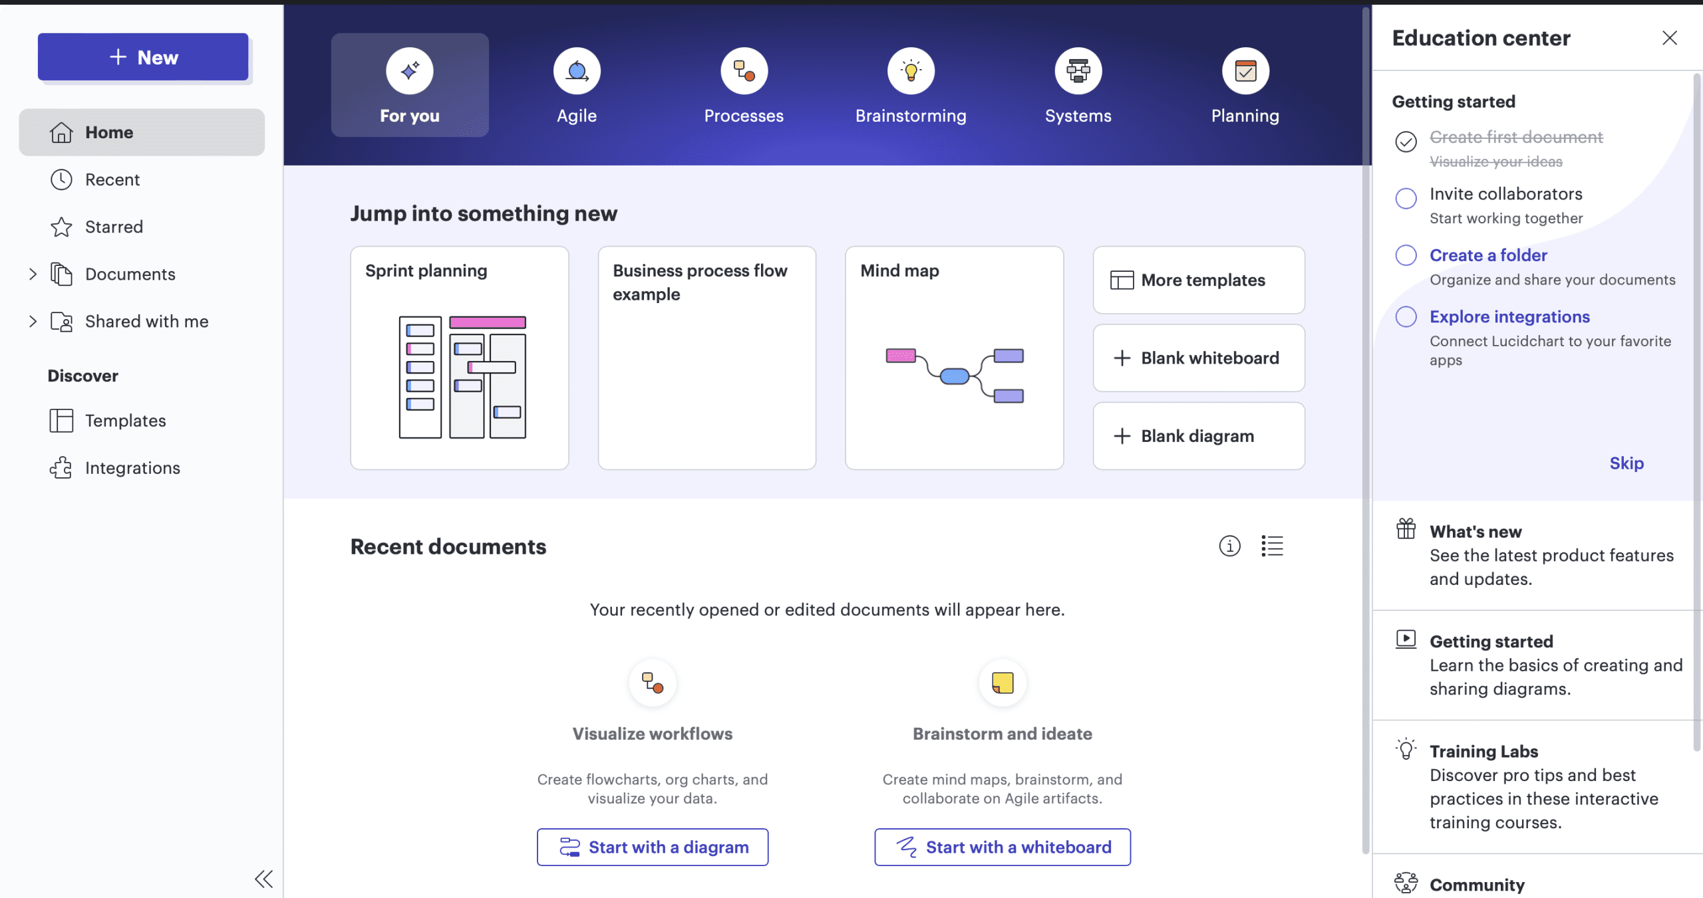Open Starred in the sidebar

tap(114, 227)
